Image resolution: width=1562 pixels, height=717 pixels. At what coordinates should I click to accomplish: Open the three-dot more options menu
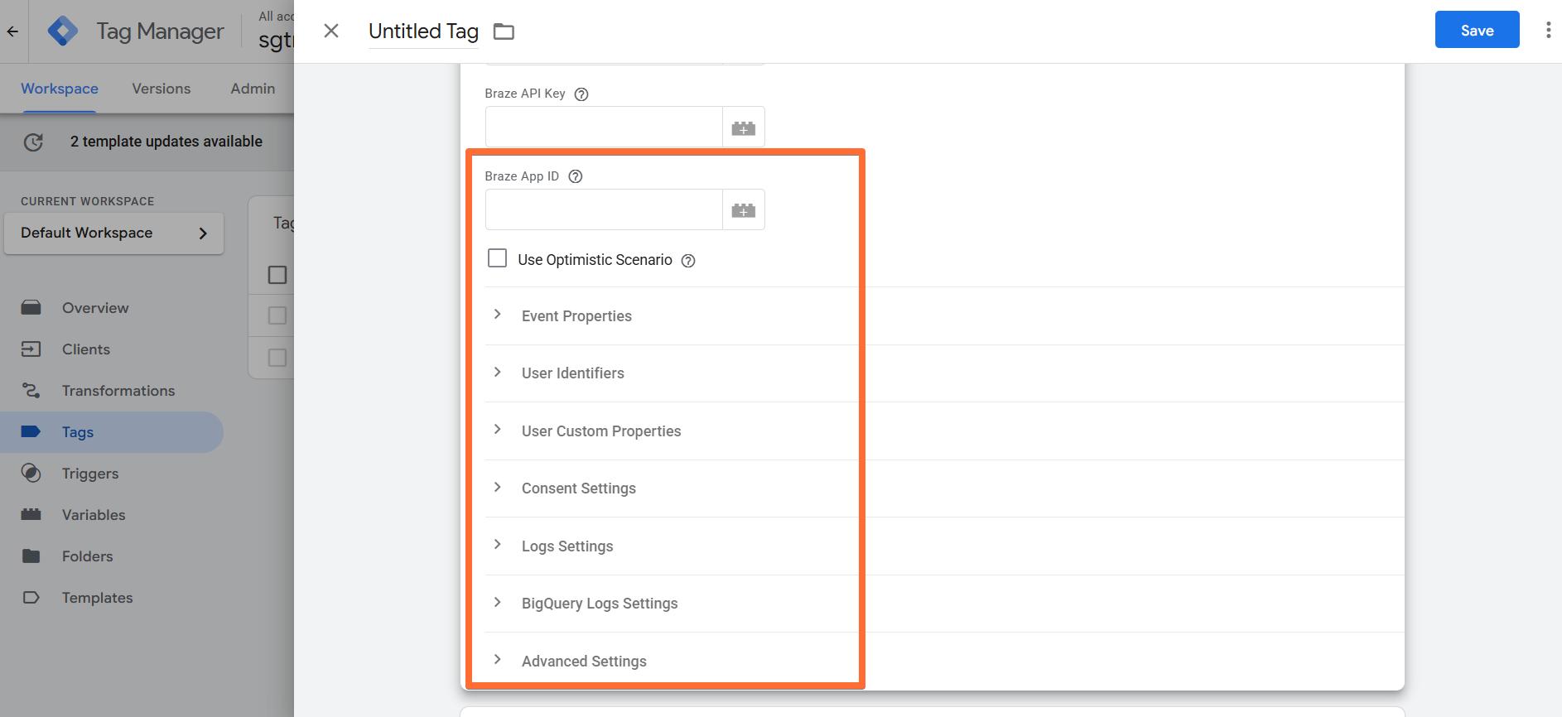[1548, 31]
